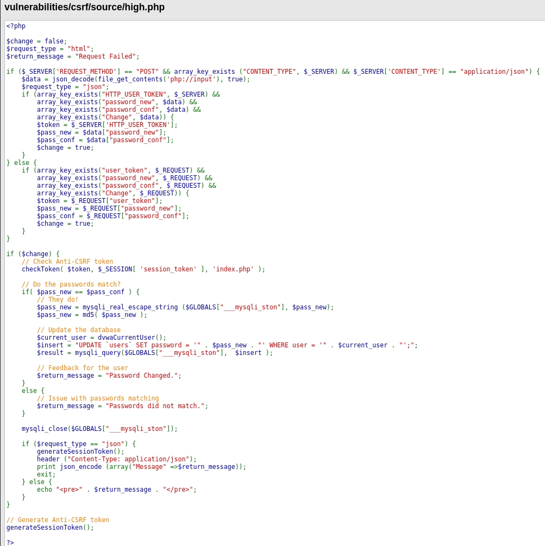Click the closing ?> tag
This screenshot has height=546, width=545.
(10, 542)
